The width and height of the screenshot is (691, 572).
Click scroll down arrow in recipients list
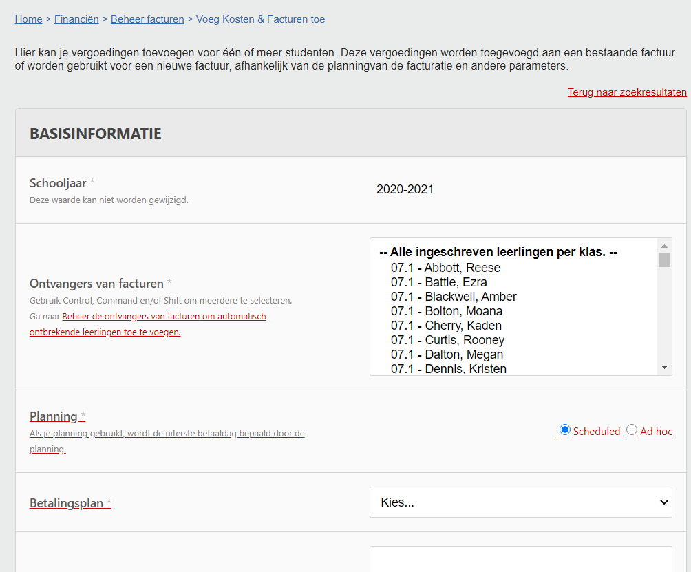pyautogui.click(x=665, y=367)
